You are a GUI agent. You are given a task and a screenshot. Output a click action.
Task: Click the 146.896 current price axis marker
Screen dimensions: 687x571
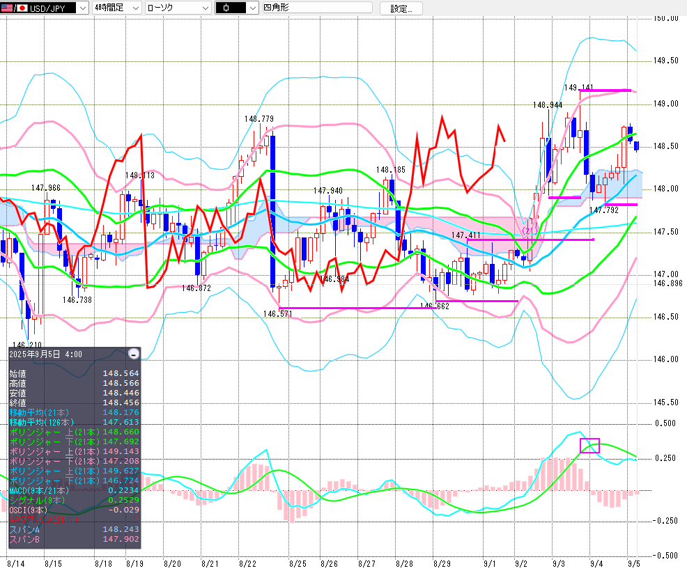click(x=667, y=283)
